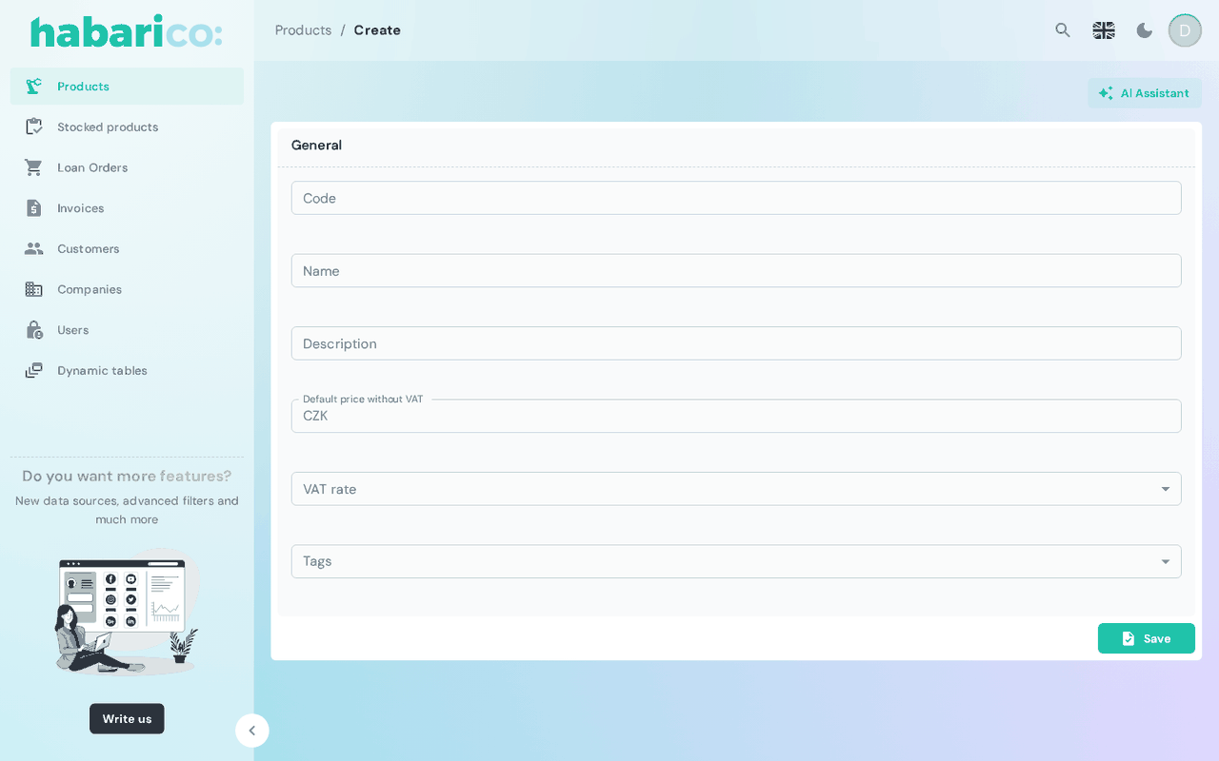Image resolution: width=1219 pixels, height=761 pixels.
Task: Click the Customers people icon
Action: coord(34,248)
